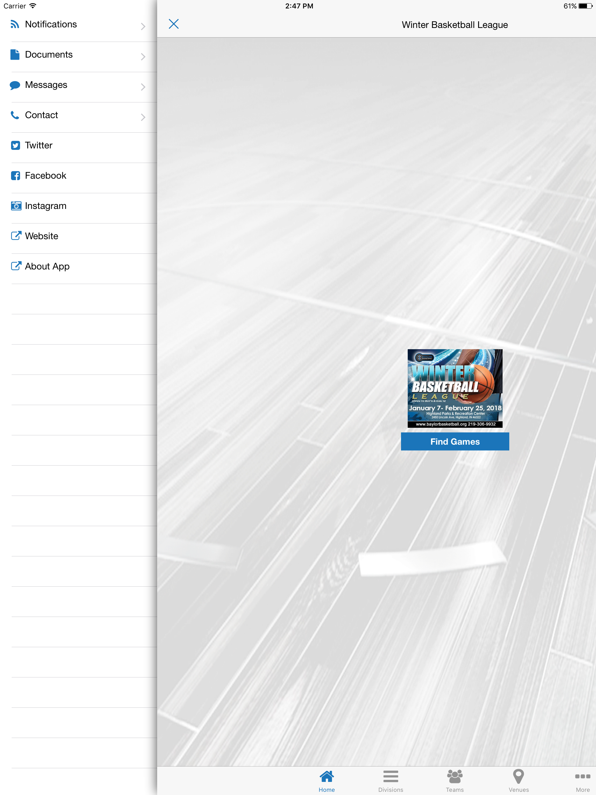Click the About App external link icon
596x795 pixels.
(x=16, y=266)
